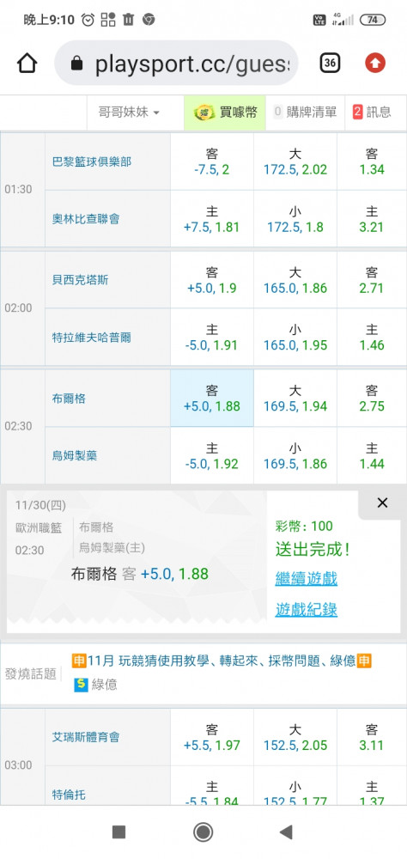This screenshot has height=859, width=407.
Task: Tap the browser home icon
Action: point(27,64)
